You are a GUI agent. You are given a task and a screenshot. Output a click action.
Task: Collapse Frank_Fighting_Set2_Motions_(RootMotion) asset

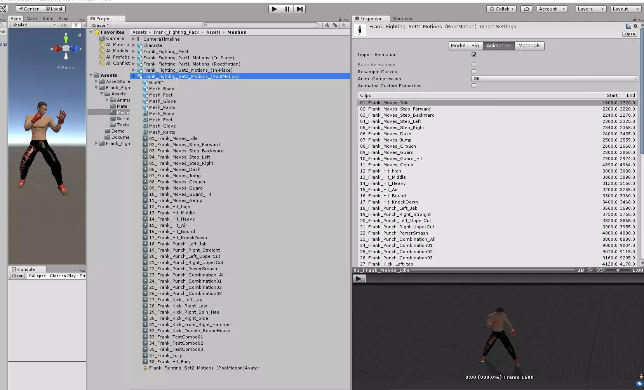134,76
